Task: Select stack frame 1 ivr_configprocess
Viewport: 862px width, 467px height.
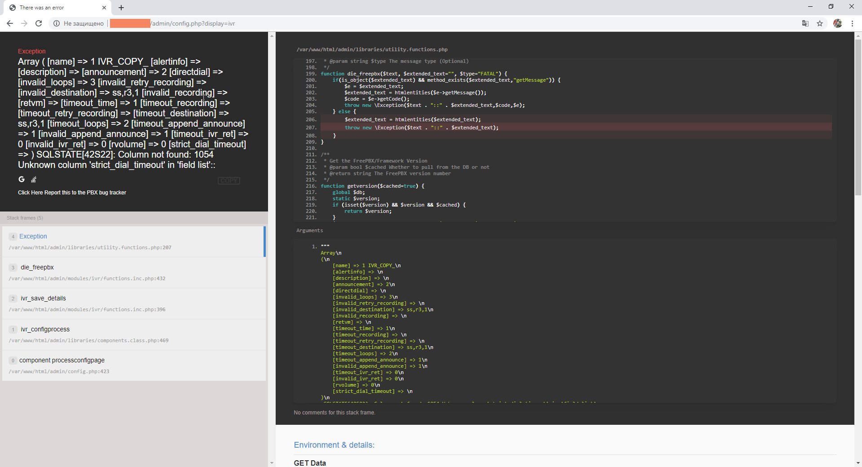Action: 134,335
